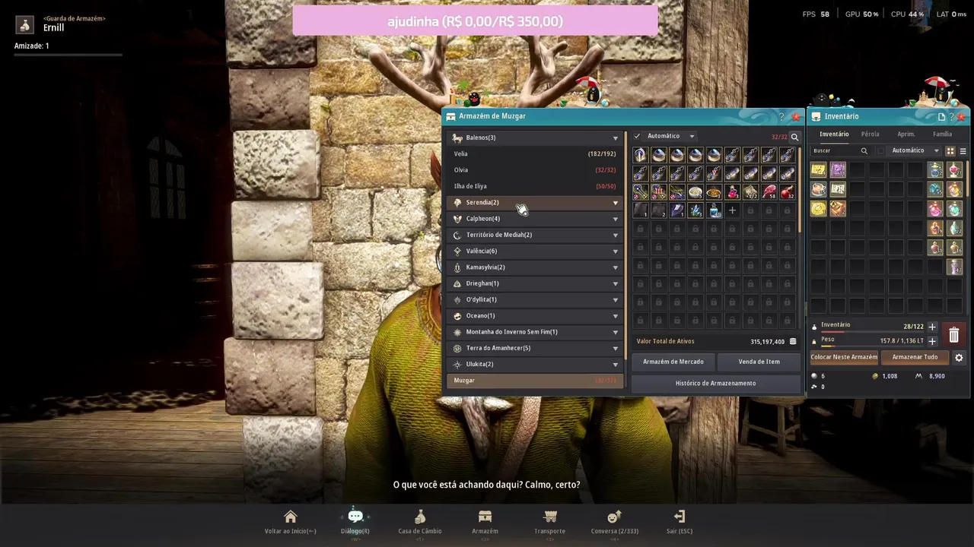Click Venda de Item button
The height and width of the screenshot is (547, 974).
click(x=759, y=362)
